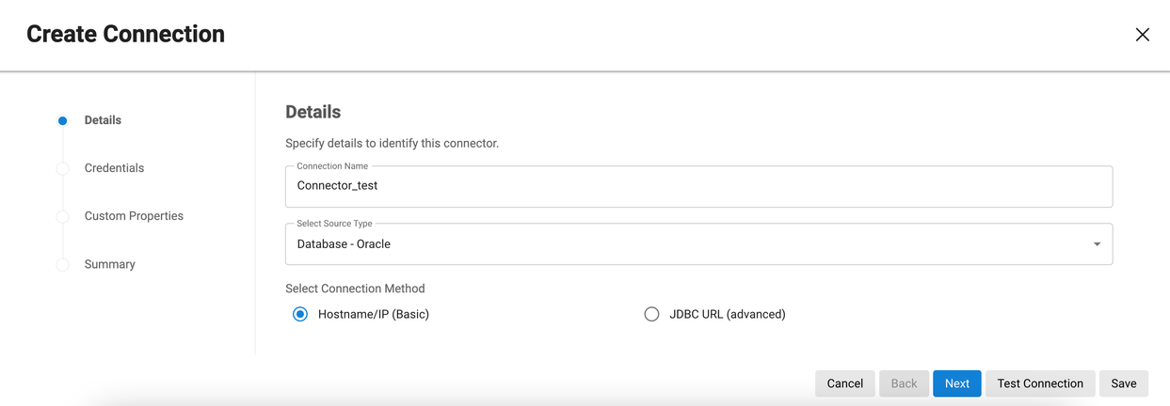
Task: Close the Create Connection dialog
Action: coord(1142,35)
